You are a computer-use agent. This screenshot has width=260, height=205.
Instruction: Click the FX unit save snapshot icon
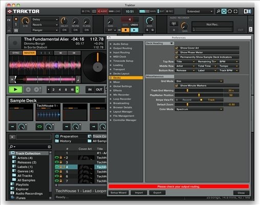point(16,30)
